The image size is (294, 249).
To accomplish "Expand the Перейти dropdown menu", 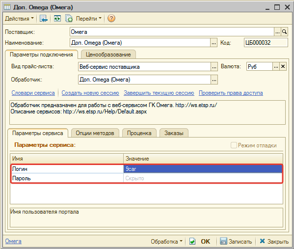I will pyautogui.click(x=88, y=18).
